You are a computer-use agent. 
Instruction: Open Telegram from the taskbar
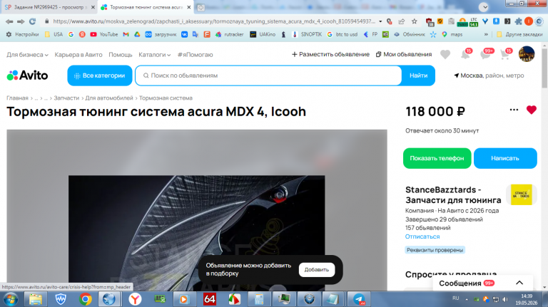click(x=359, y=299)
